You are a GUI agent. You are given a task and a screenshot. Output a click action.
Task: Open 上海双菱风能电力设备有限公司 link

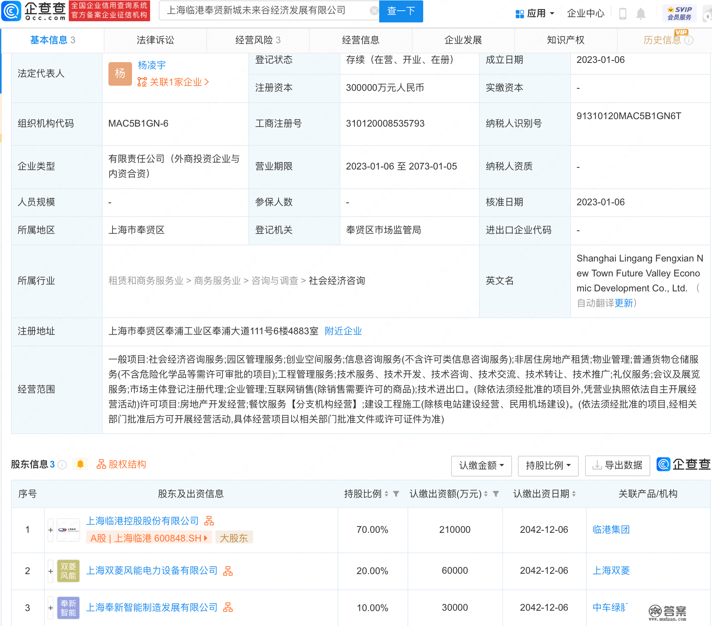[x=152, y=571]
